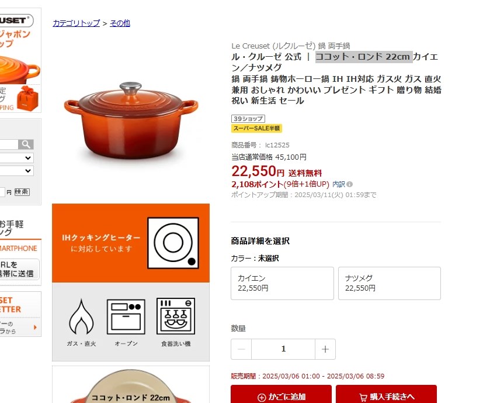Click the quantity input field
The width and height of the screenshot is (483, 403).
[x=283, y=349]
